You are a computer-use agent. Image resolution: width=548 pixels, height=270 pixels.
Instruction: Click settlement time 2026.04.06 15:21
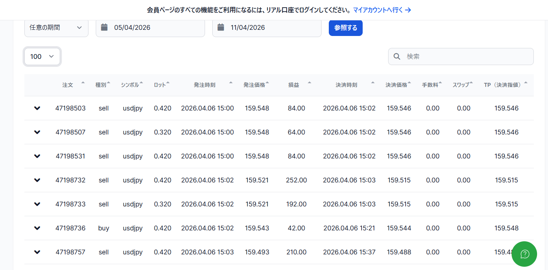pos(349,228)
